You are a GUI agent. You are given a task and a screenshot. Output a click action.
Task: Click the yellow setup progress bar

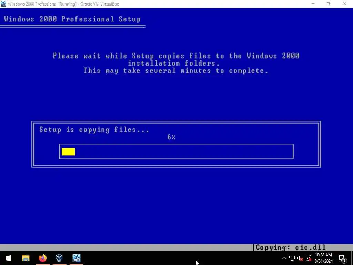click(69, 151)
